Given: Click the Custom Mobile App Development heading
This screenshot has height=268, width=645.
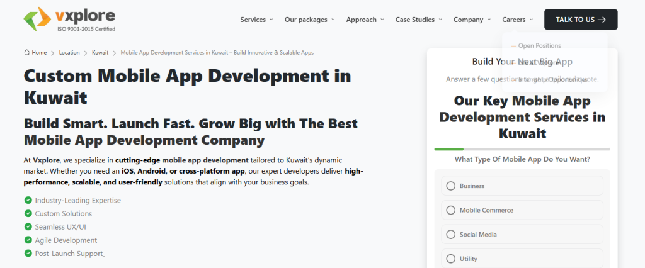Looking at the screenshot, I should coord(188,87).
